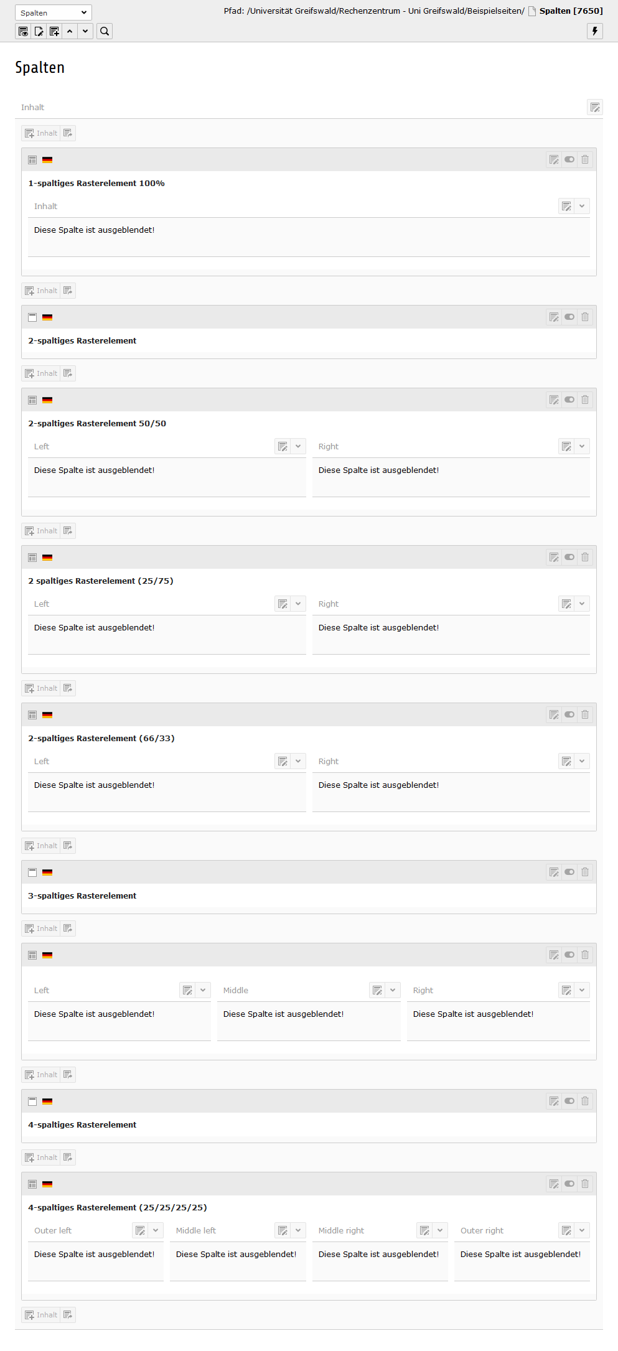Expand the Outer right column dropdown arrow
Screen dimensions: 618x1351
(x=582, y=1230)
